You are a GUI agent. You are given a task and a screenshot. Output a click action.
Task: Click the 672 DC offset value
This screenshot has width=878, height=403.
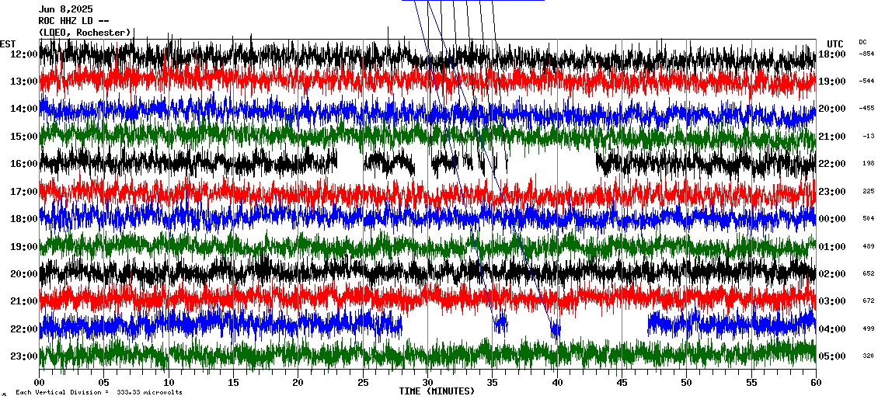868,301
